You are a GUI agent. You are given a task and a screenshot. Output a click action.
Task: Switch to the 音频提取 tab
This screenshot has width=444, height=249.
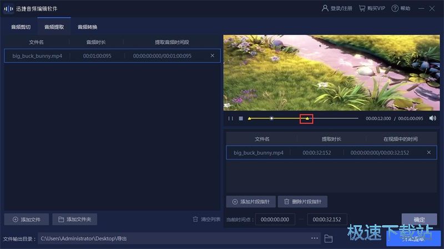tap(54, 27)
